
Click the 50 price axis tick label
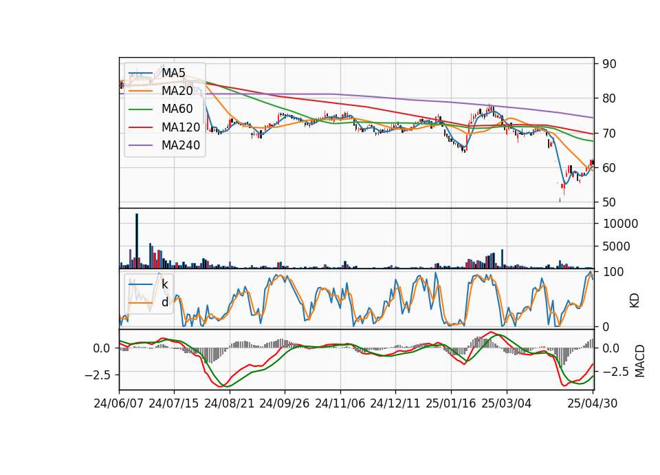tap(609, 202)
